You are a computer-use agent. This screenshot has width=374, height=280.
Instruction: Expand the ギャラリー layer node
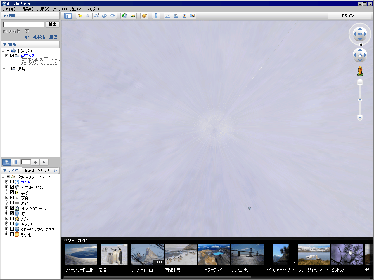click(x=6, y=224)
